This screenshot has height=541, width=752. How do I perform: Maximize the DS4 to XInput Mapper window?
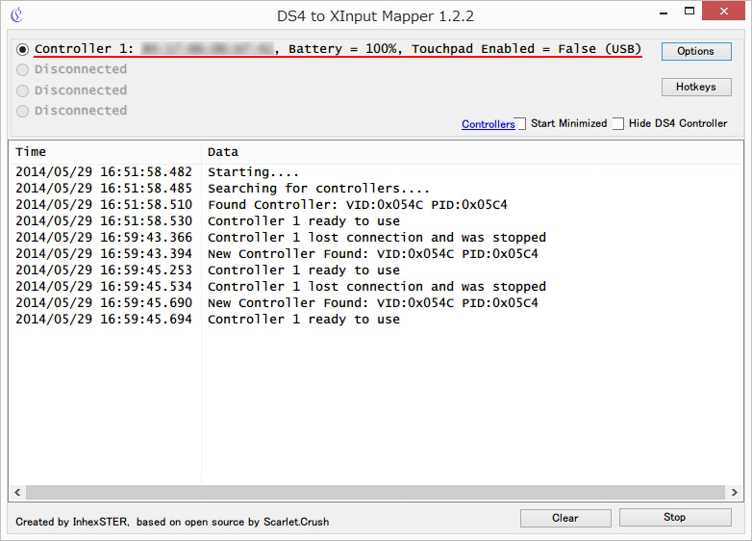[x=689, y=12]
